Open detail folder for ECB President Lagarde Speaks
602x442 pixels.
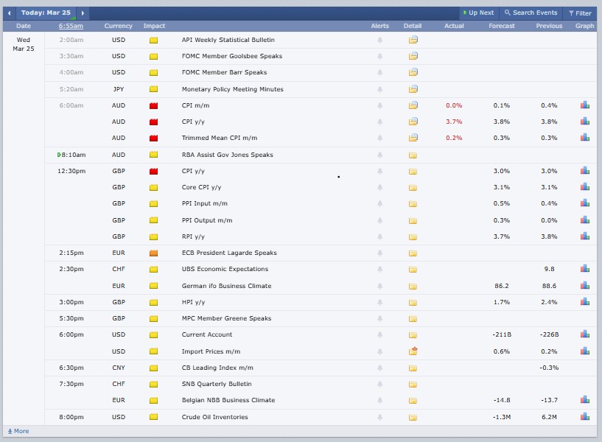pyautogui.click(x=413, y=253)
